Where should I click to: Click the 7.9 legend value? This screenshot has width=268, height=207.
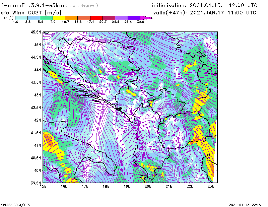(x=53, y=22)
